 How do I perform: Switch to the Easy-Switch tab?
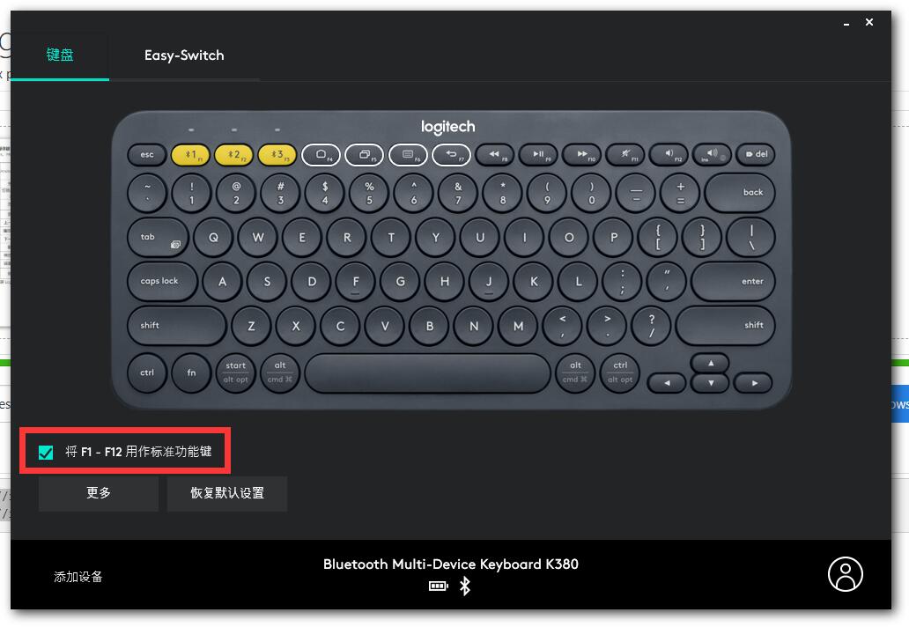point(184,55)
